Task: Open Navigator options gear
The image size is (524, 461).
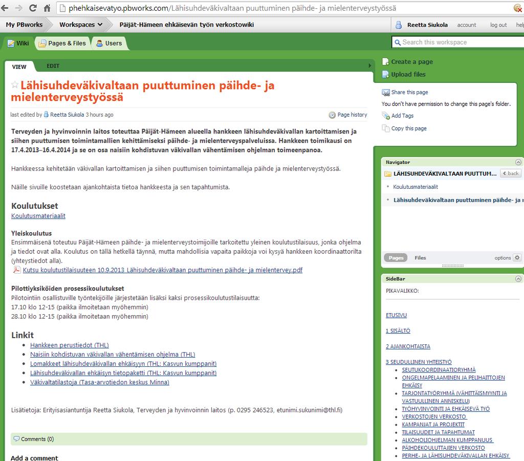Action: coord(517,257)
